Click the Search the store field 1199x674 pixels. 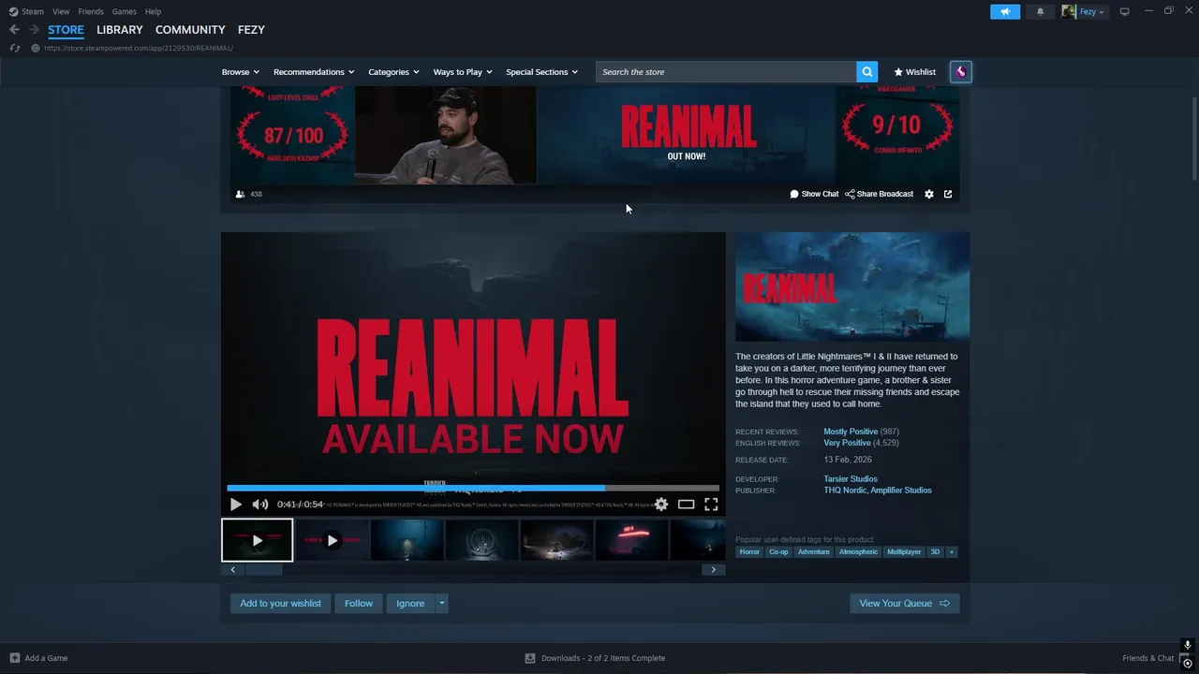pyautogui.click(x=726, y=72)
